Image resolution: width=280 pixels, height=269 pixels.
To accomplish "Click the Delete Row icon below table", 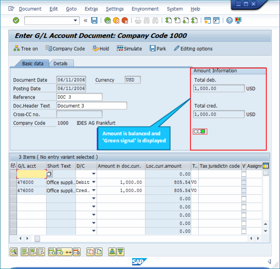I will tap(77, 252).
